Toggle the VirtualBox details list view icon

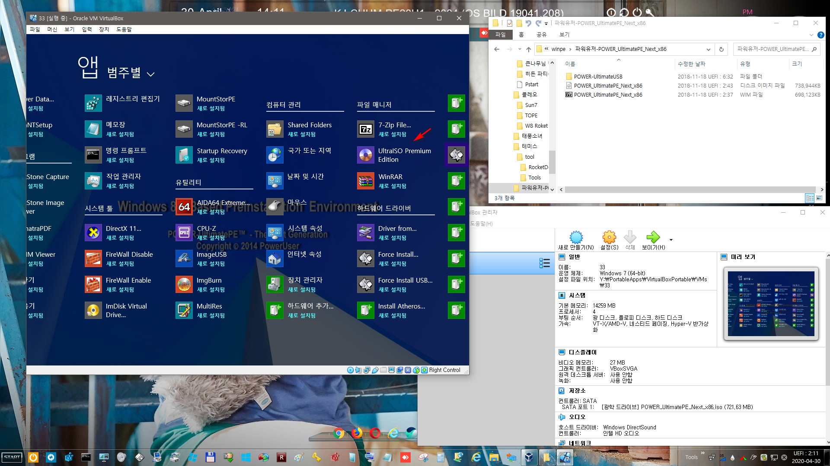pyautogui.click(x=544, y=263)
